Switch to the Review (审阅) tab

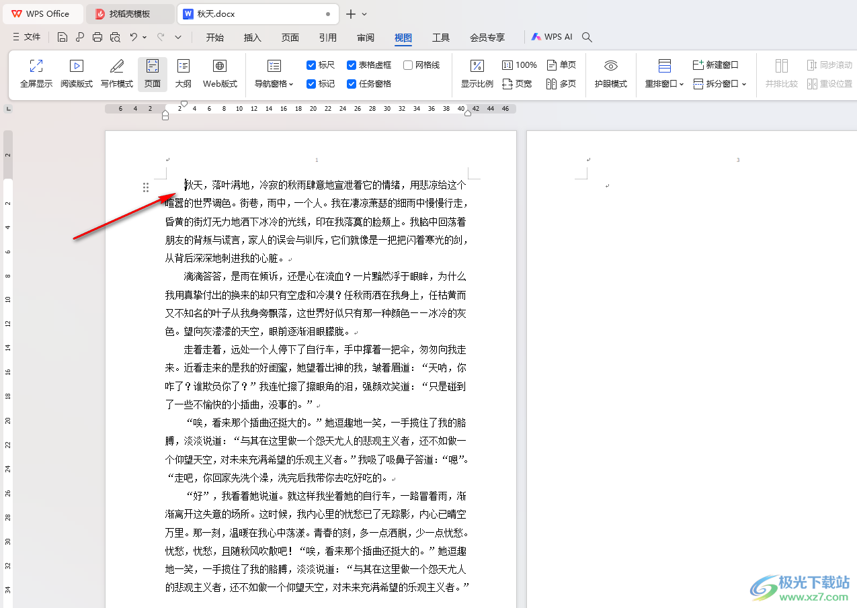point(366,38)
